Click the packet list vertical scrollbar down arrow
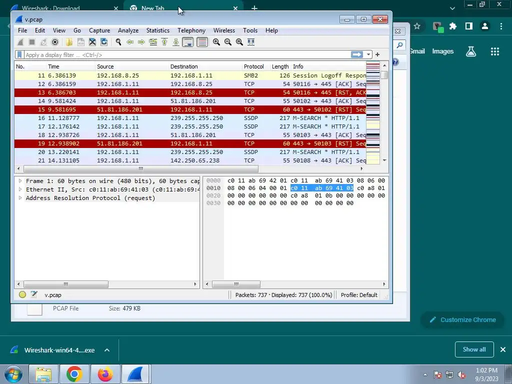Screen dimensions: 512x384 coord(384,160)
